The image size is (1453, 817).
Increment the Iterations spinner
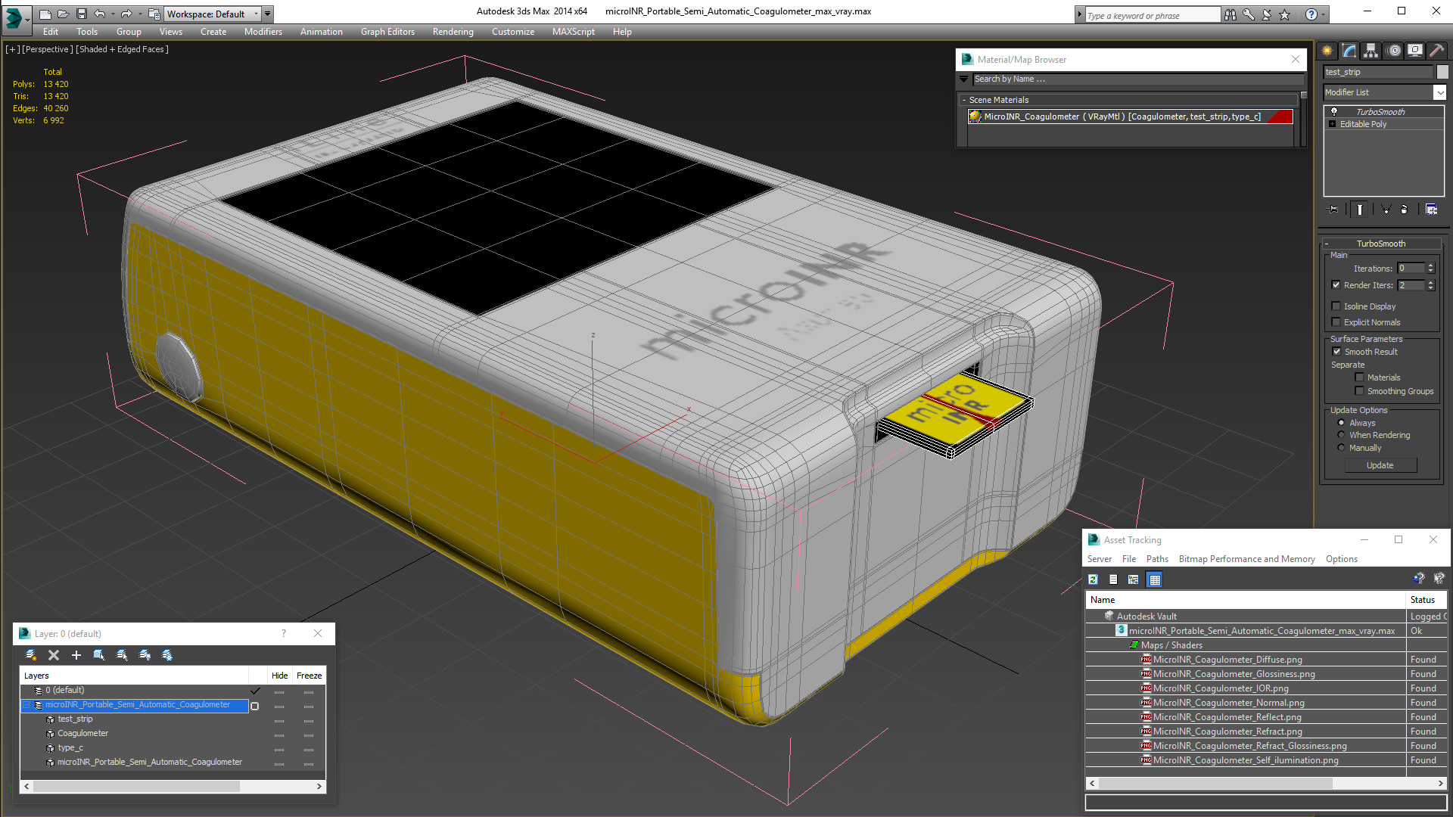click(1430, 266)
